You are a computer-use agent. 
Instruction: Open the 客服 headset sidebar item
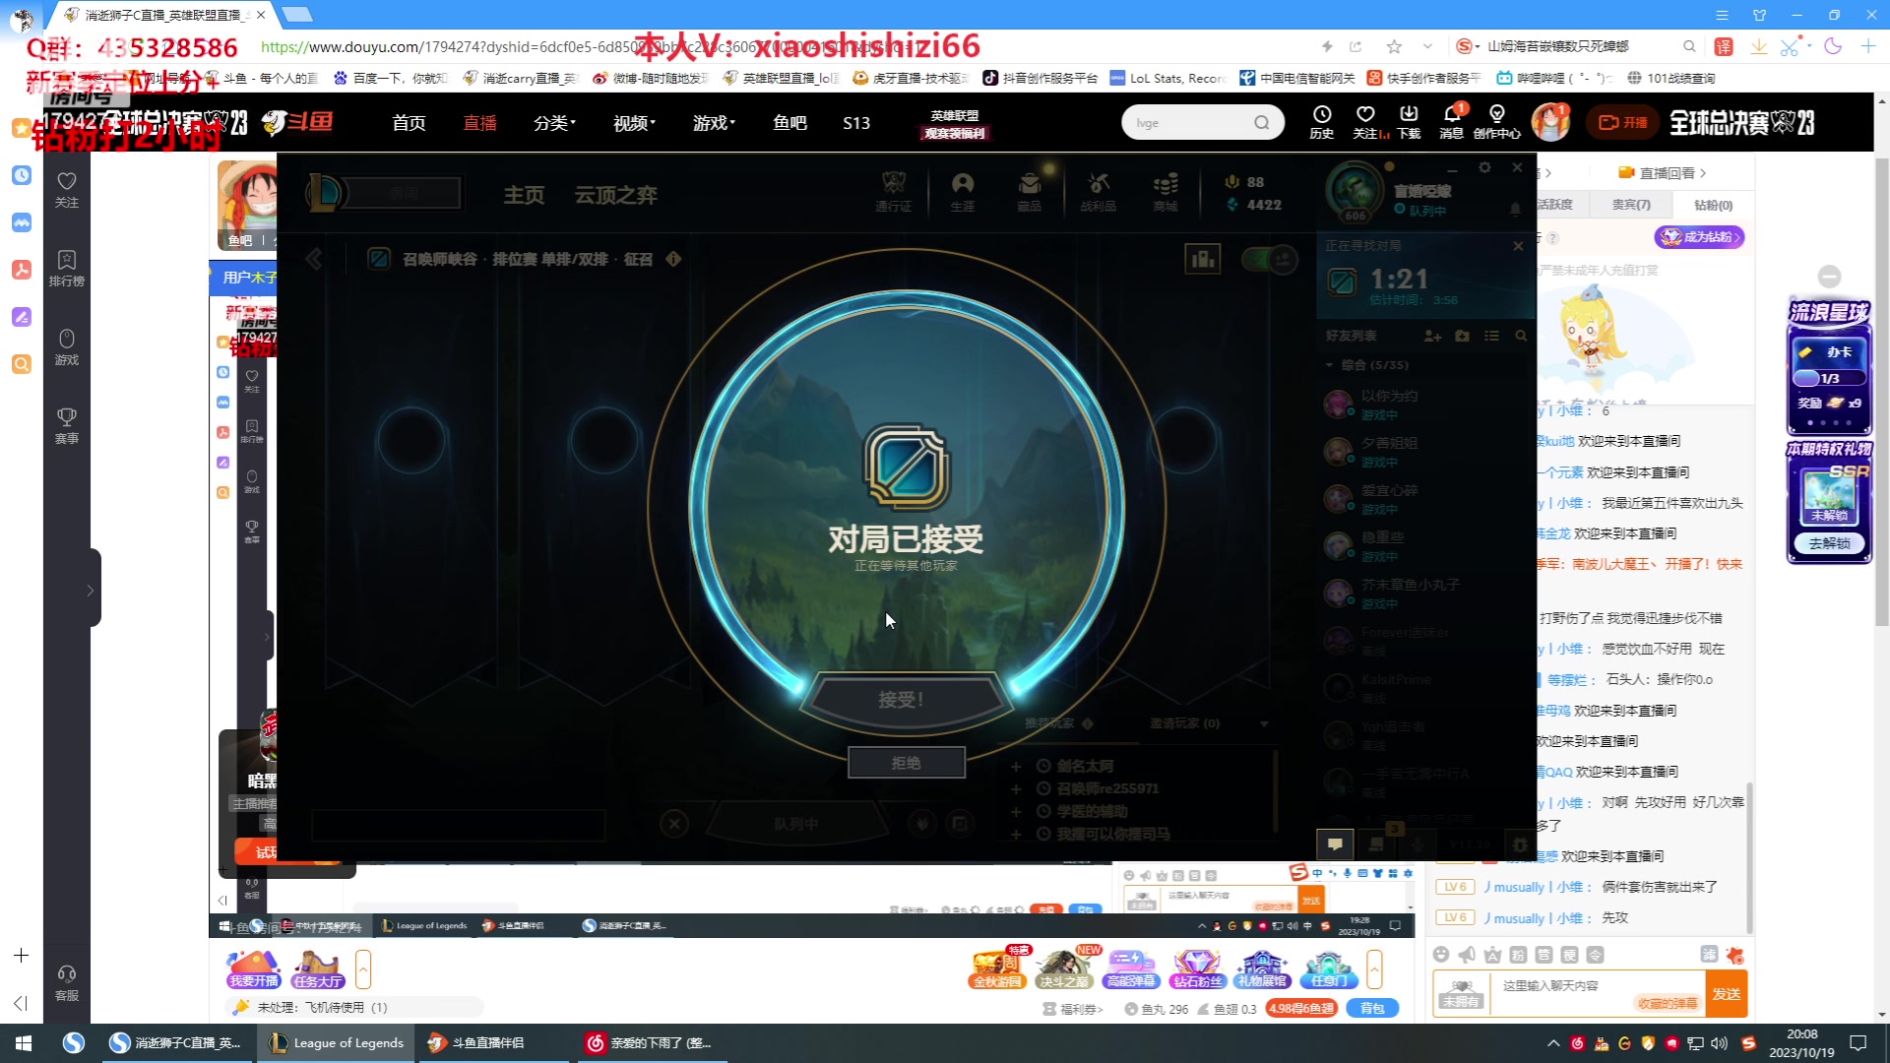click(67, 982)
